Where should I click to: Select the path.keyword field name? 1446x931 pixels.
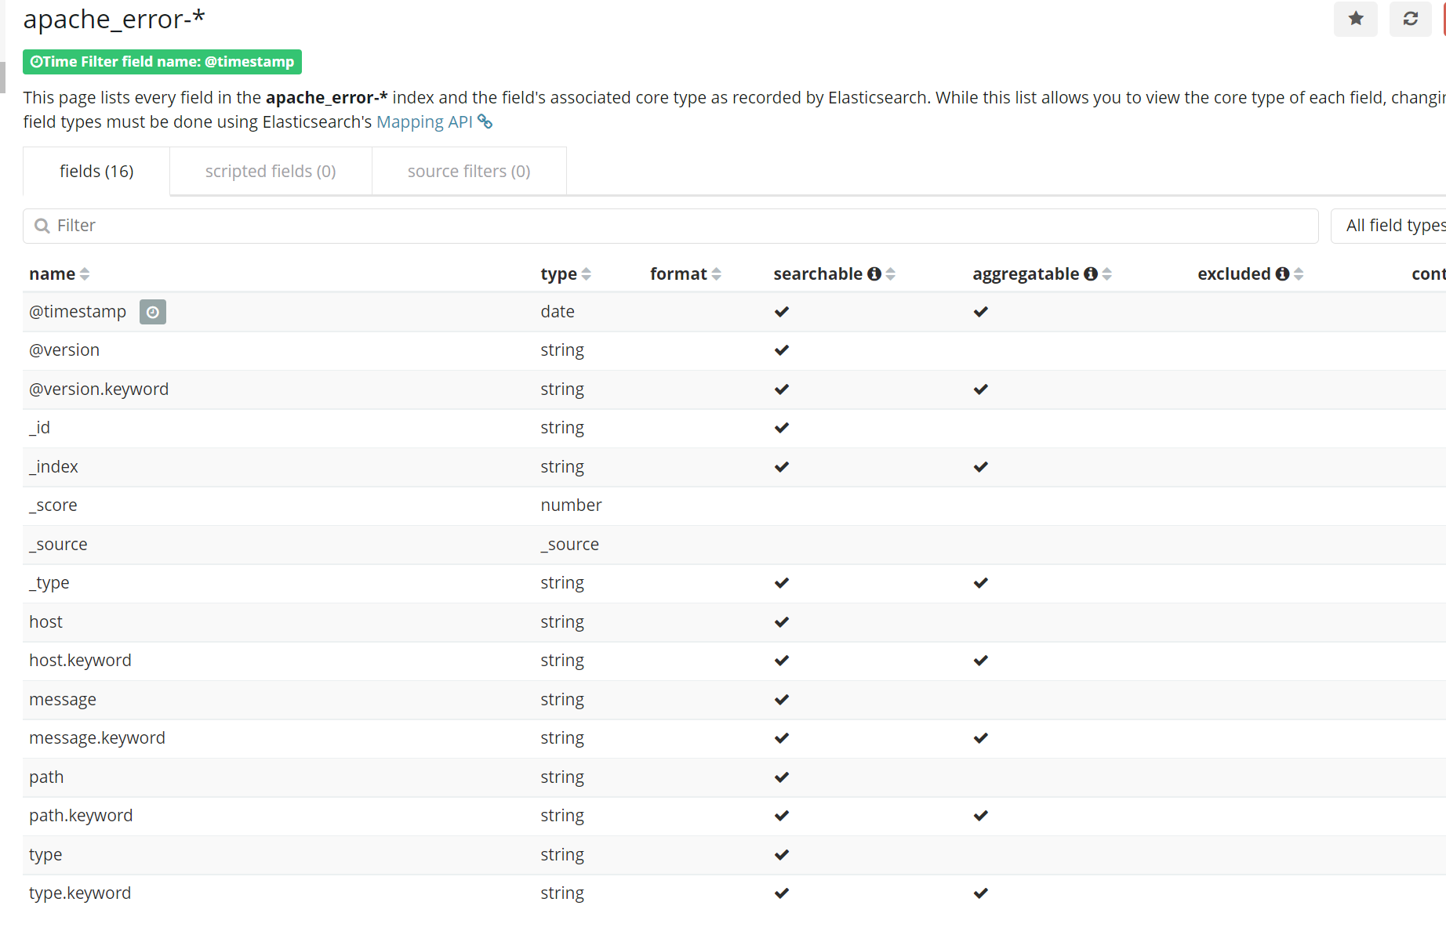[x=81, y=816]
